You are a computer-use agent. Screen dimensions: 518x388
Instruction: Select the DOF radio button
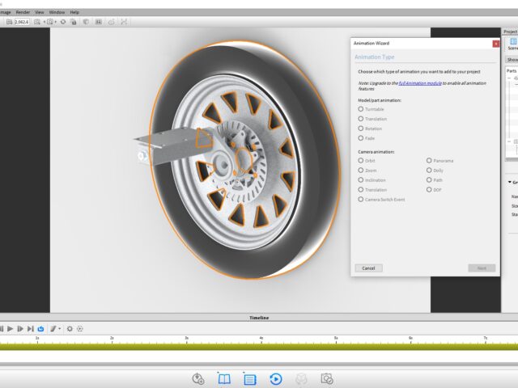coord(429,190)
